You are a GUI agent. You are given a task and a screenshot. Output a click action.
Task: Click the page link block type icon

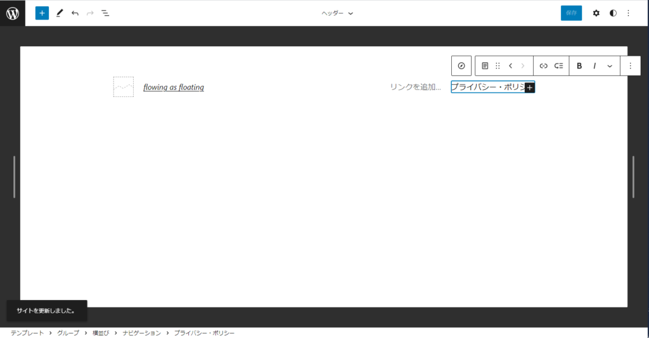[x=485, y=66]
